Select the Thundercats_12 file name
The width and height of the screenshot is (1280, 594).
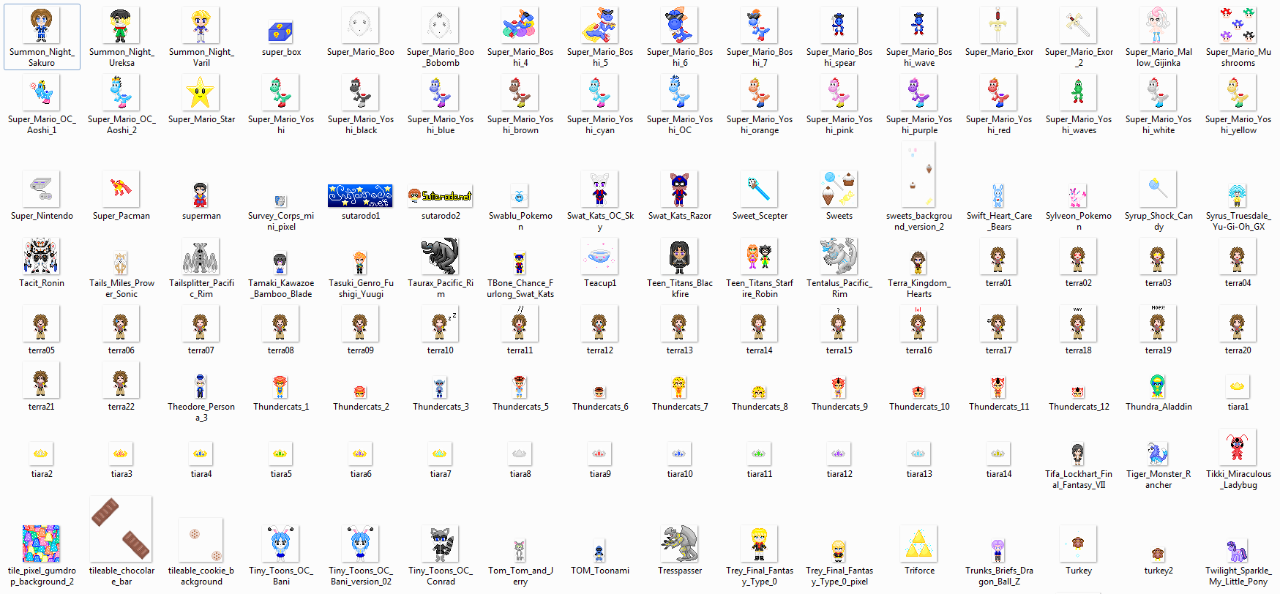[1079, 407]
